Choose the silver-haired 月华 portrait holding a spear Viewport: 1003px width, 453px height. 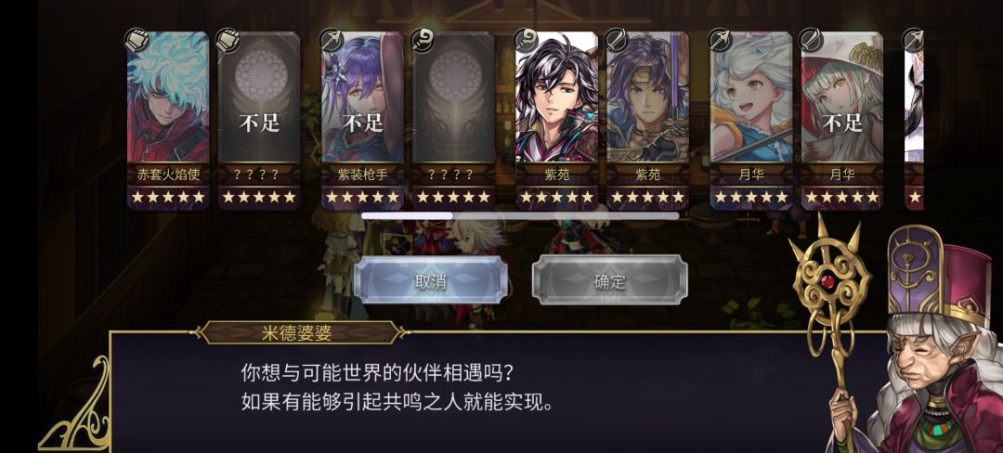[x=751, y=97]
